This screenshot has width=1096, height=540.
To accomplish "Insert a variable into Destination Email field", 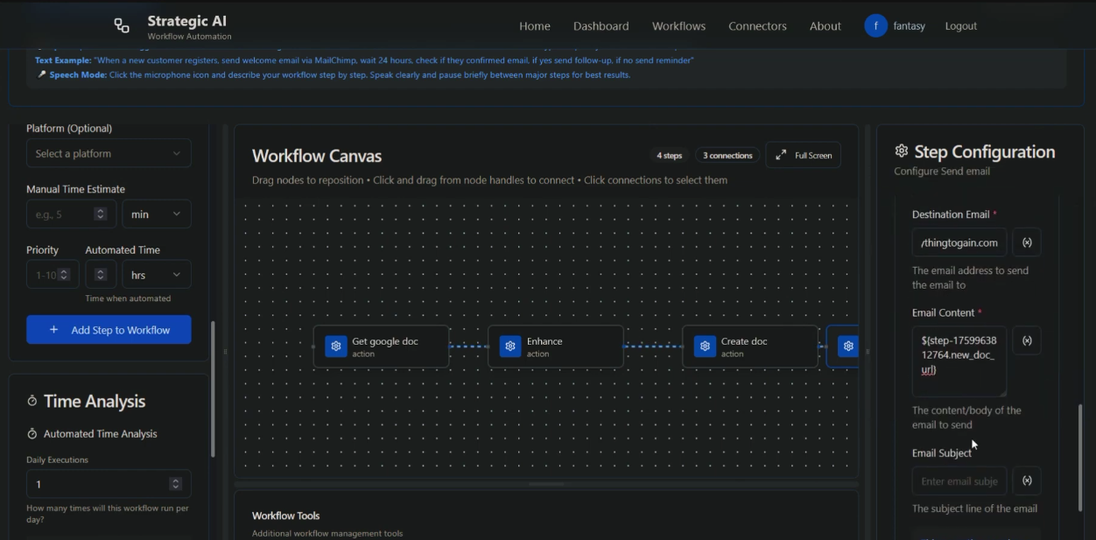I will tap(1027, 242).
